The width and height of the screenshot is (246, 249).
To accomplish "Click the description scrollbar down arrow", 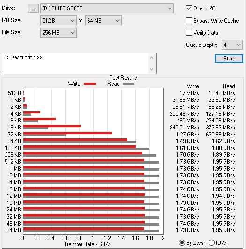I will [x=151, y=69].
